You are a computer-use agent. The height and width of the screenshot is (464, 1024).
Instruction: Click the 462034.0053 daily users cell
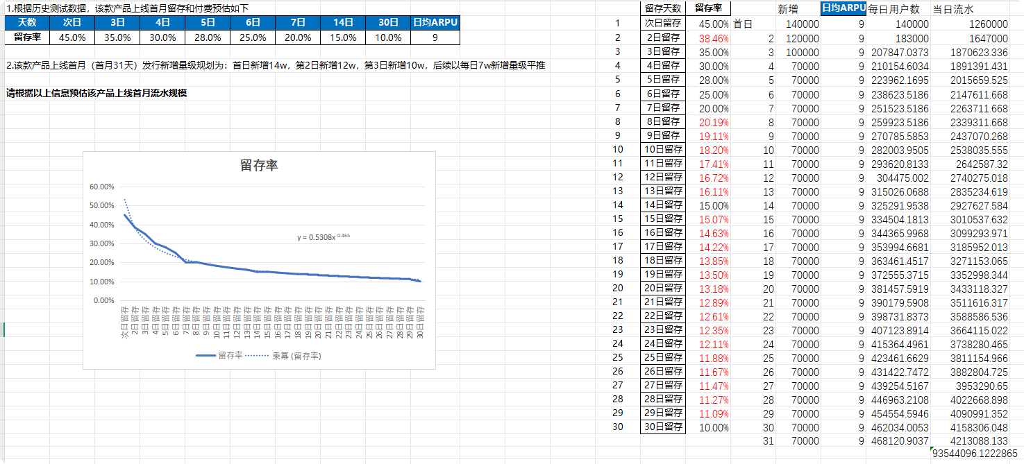pos(899,427)
